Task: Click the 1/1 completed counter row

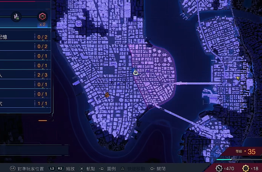Action: click(x=25, y=104)
